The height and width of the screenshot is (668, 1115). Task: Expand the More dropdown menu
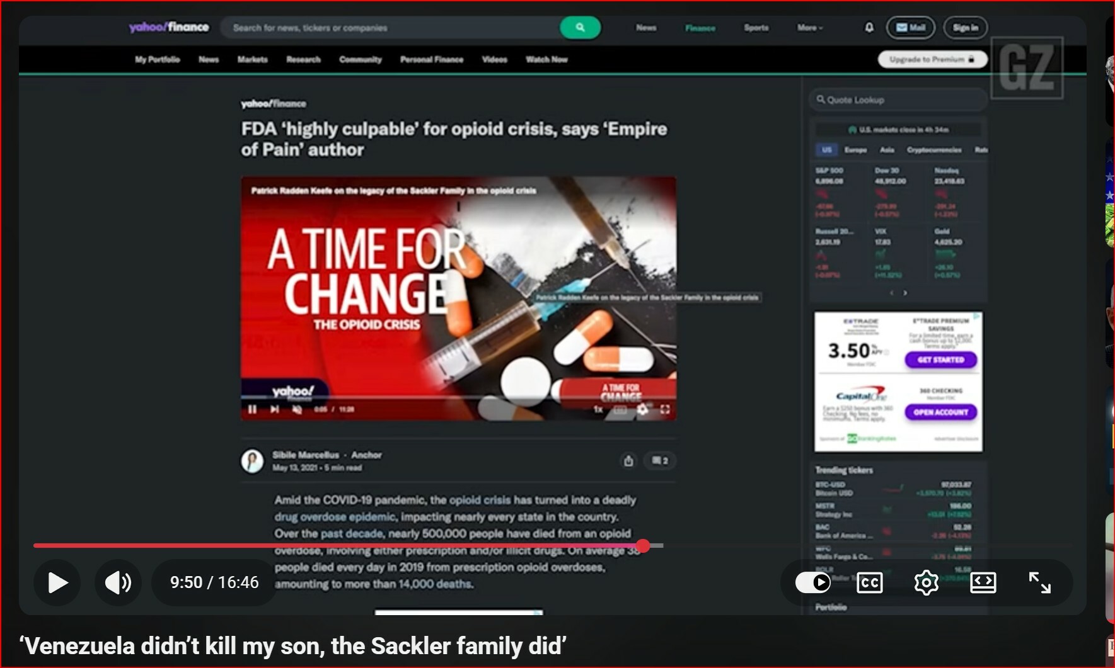[810, 28]
